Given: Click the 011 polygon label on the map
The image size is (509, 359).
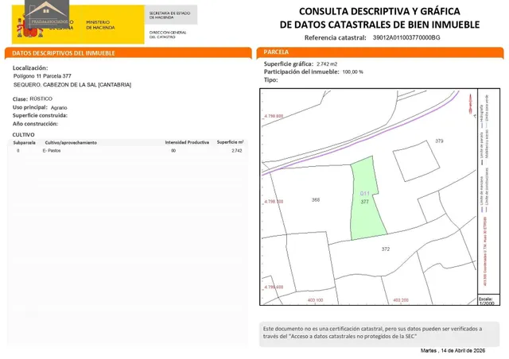Looking at the screenshot, I should 364,194.
